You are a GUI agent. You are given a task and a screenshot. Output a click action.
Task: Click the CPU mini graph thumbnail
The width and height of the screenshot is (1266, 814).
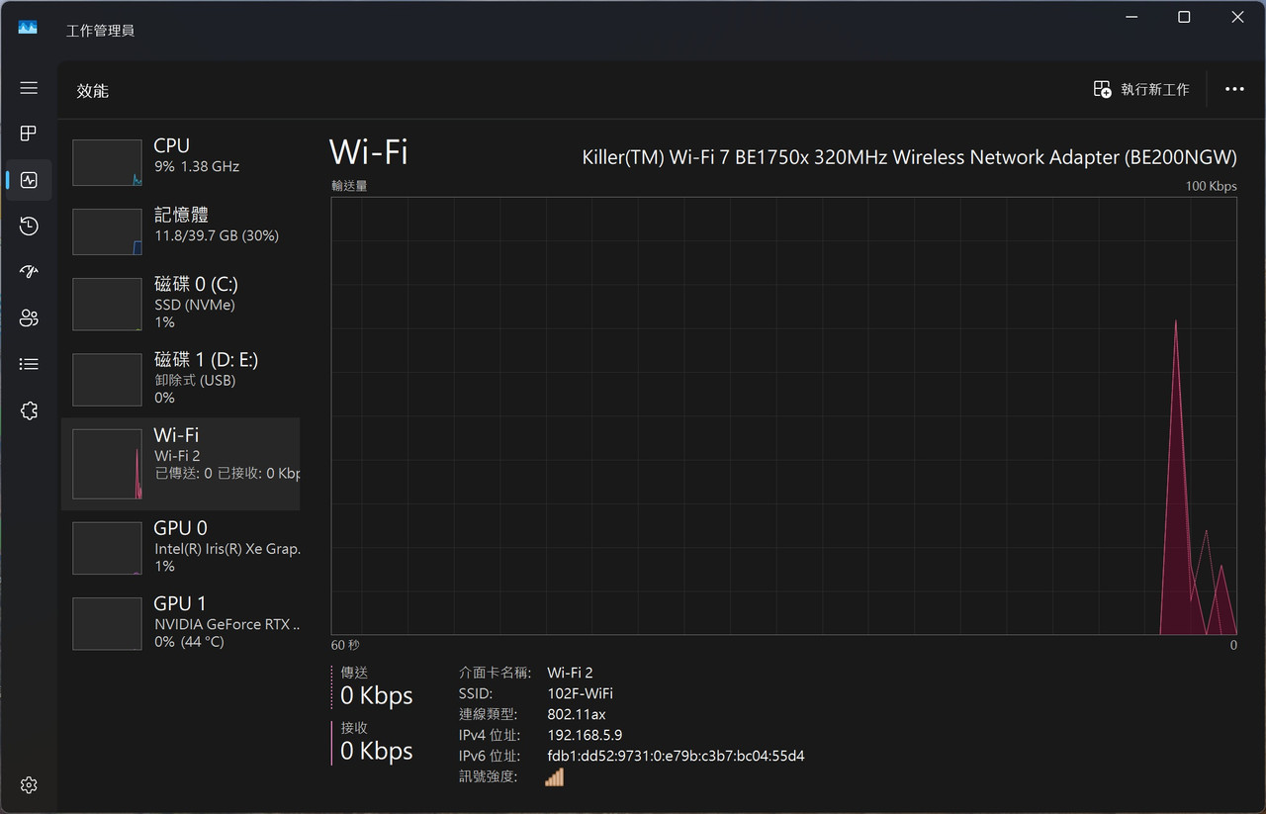107,162
